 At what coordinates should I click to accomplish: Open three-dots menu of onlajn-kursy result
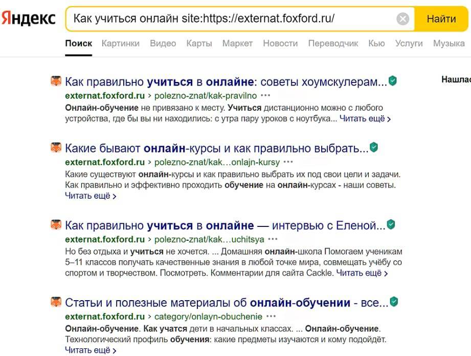click(x=288, y=162)
